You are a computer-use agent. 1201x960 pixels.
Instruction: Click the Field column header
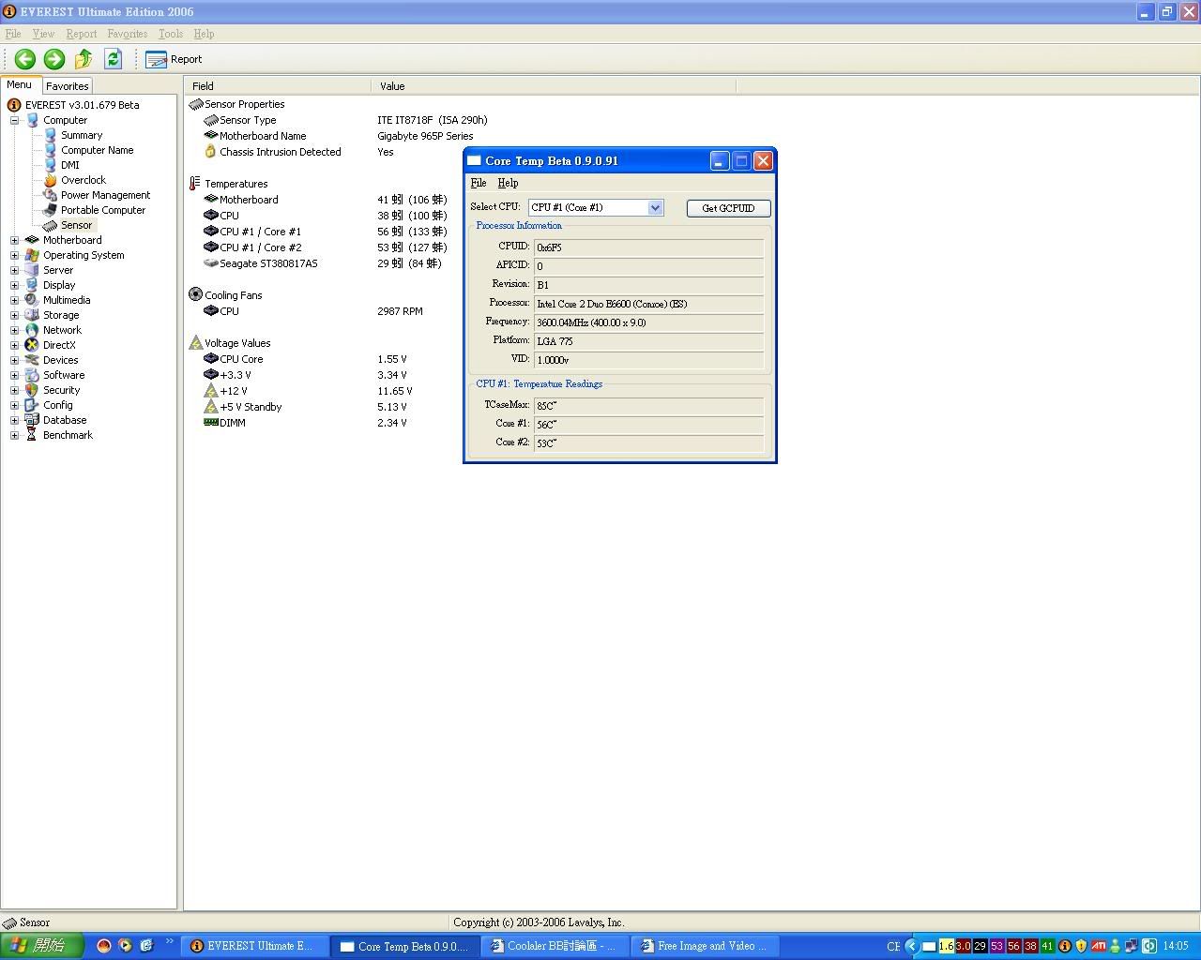point(277,85)
